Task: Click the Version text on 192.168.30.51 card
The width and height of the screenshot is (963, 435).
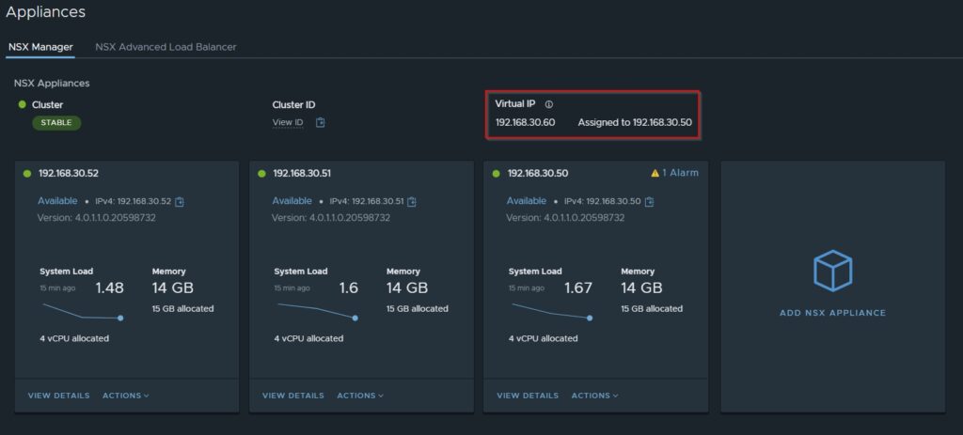Action: 331,218
